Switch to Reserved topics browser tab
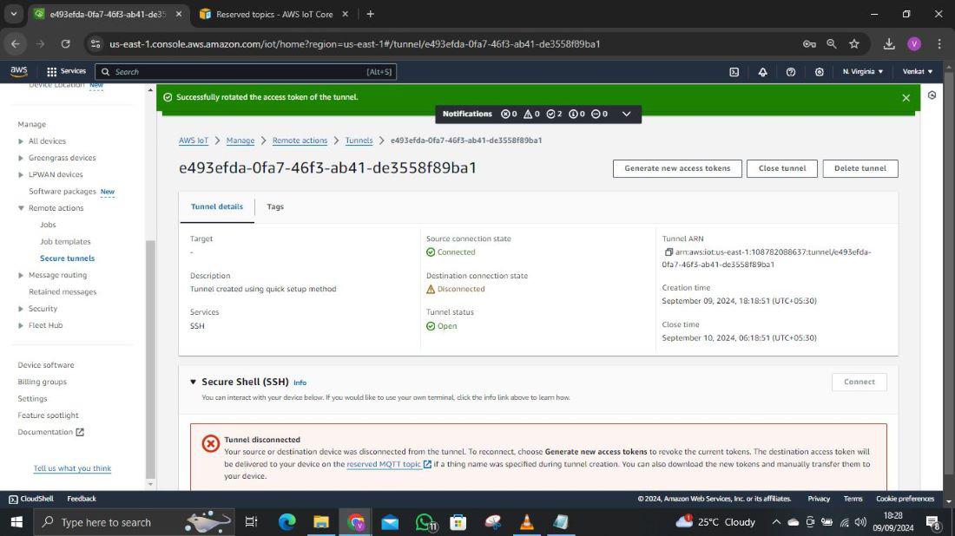This screenshot has width=955, height=536. point(274,14)
